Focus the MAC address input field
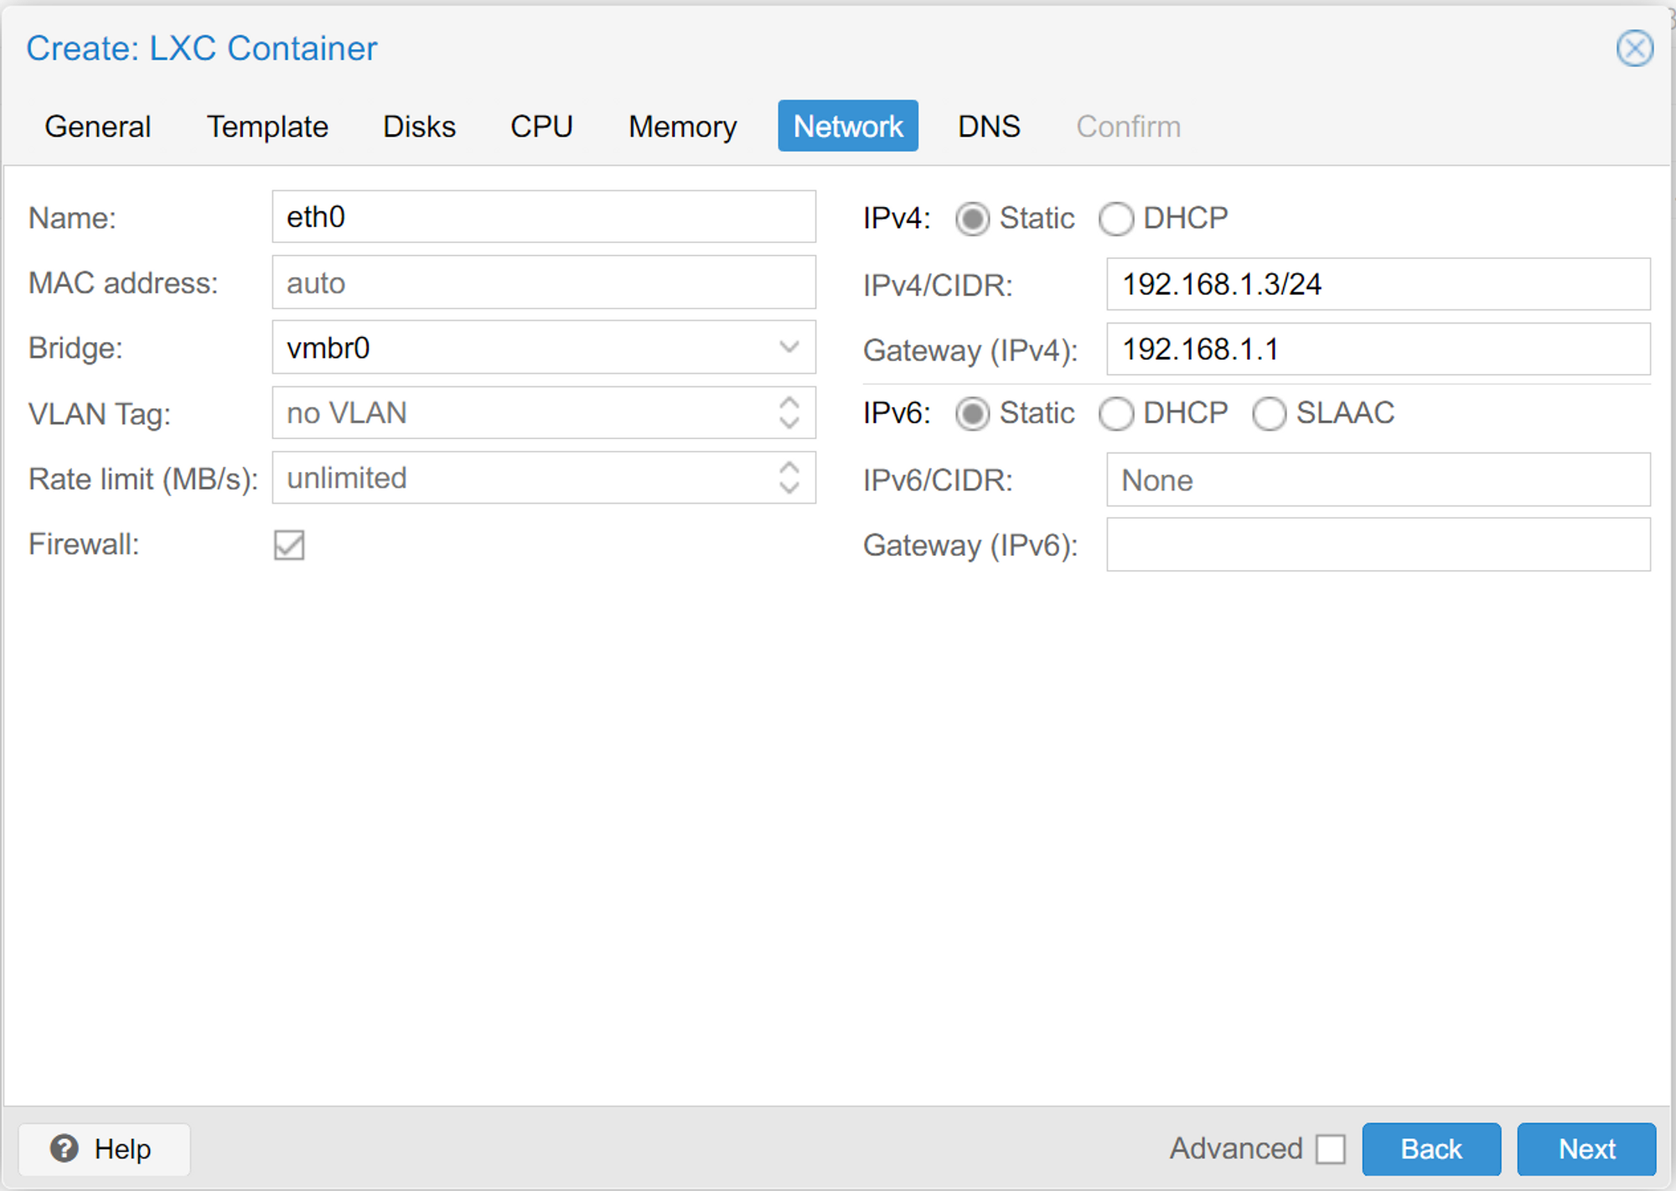This screenshot has width=1676, height=1191. 543,283
